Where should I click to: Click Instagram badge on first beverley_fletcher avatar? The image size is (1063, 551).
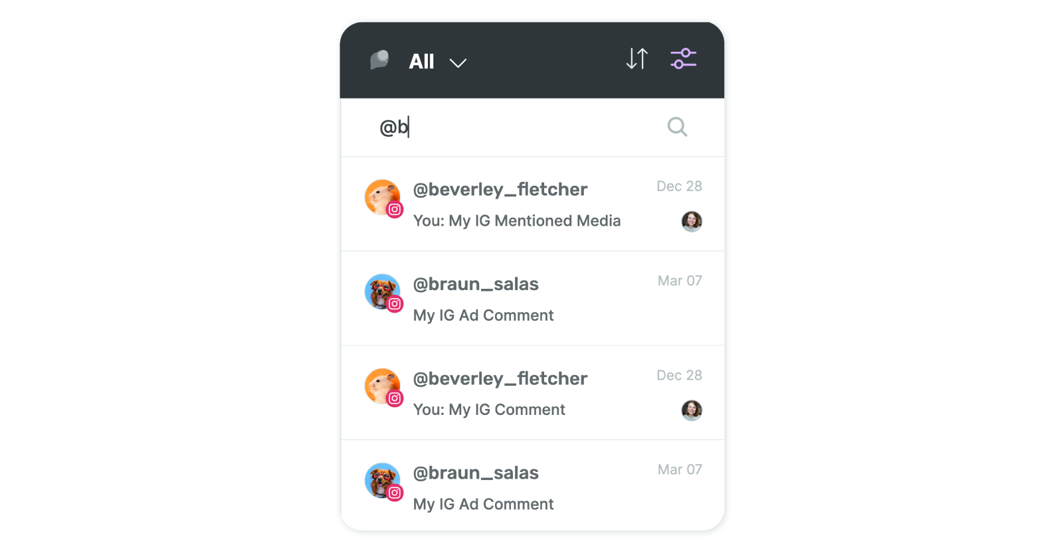[395, 210]
